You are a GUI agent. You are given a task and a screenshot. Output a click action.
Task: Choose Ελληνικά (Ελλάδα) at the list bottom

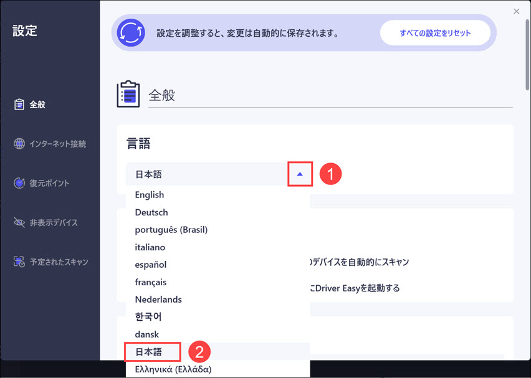coord(173,369)
